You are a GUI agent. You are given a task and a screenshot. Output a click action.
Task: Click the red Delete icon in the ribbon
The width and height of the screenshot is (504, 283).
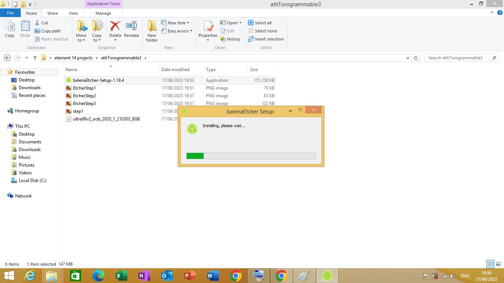(x=115, y=27)
